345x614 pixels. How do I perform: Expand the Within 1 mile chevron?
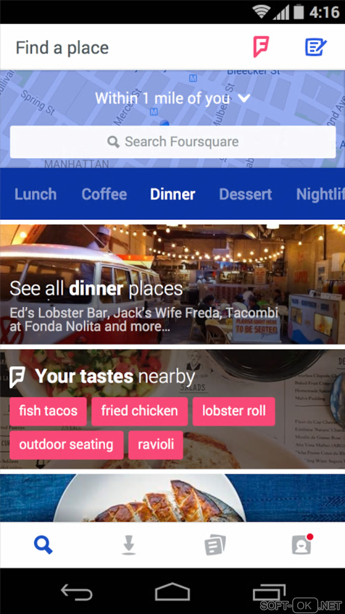(244, 98)
